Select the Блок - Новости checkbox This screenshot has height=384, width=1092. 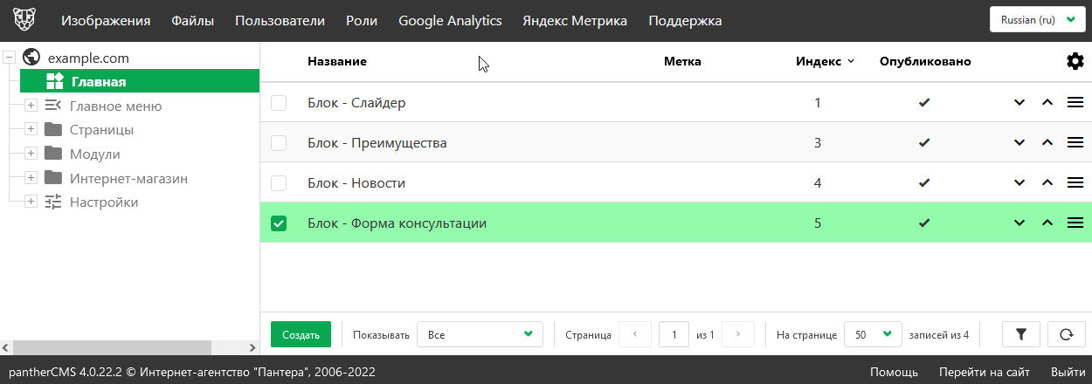pyautogui.click(x=279, y=183)
